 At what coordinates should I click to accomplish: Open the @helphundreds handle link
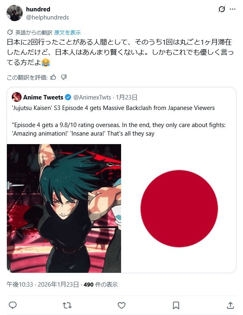pyautogui.click(x=48, y=17)
